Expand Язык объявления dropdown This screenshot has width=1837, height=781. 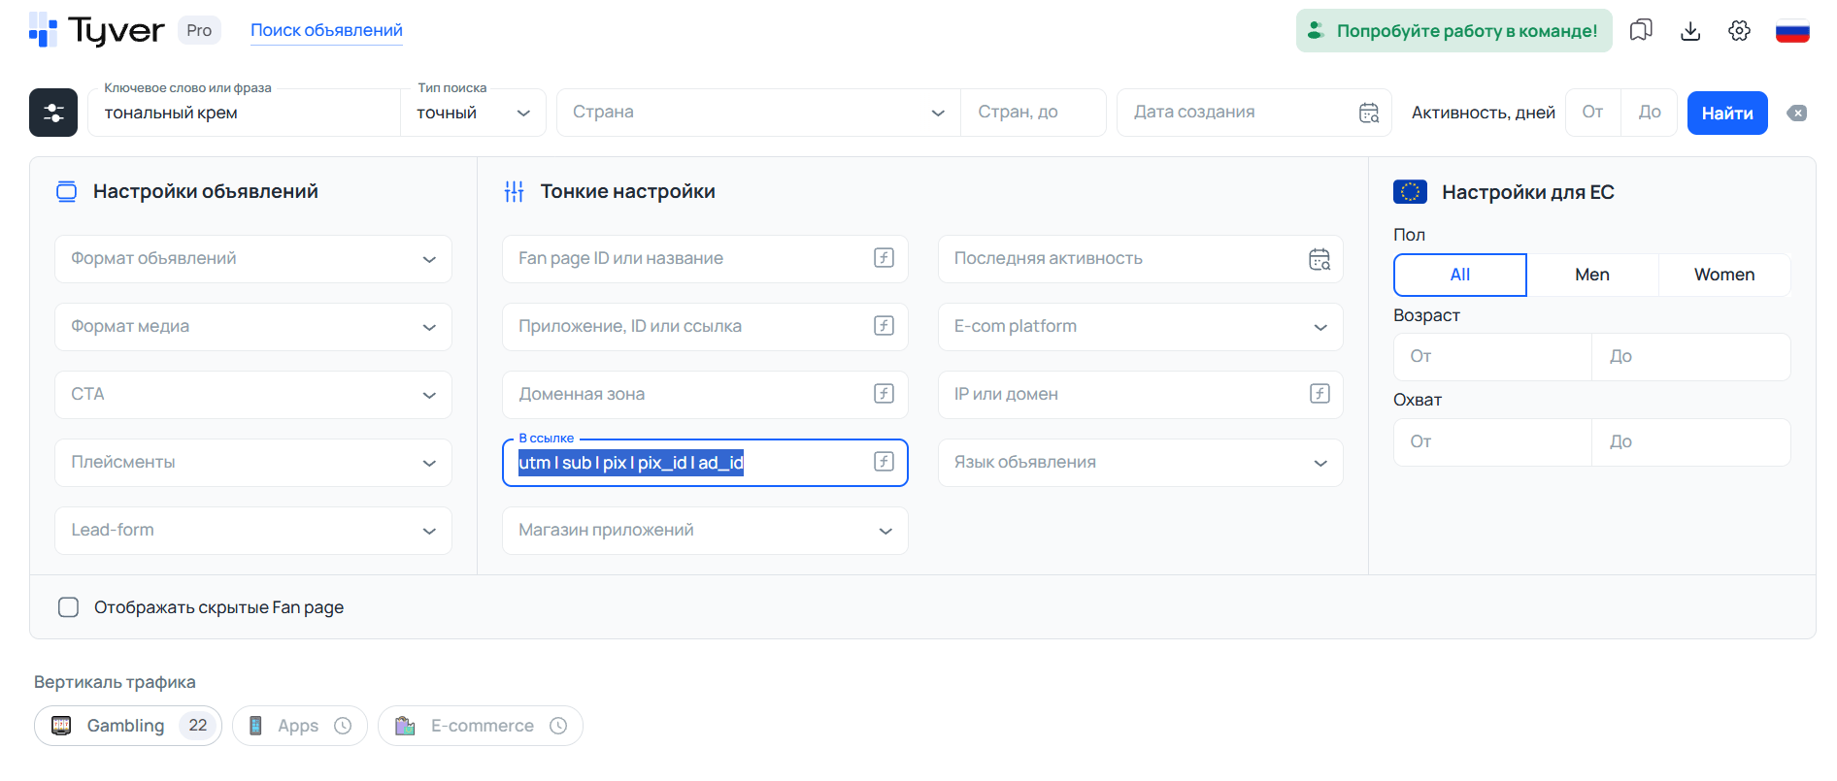pos(1141,463)
